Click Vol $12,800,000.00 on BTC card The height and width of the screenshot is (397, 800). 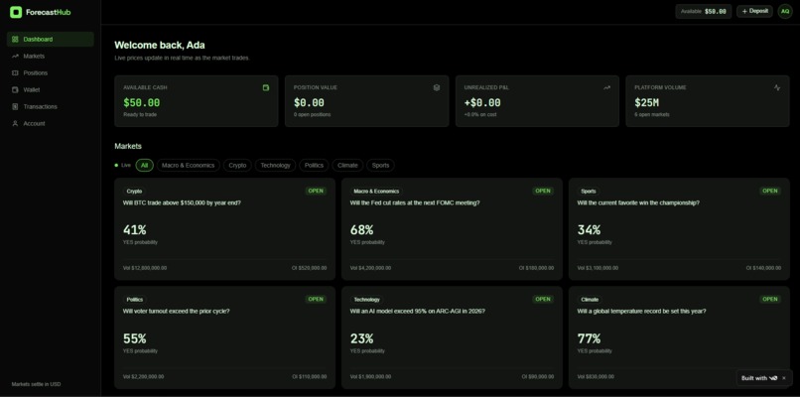coord(145,268)
